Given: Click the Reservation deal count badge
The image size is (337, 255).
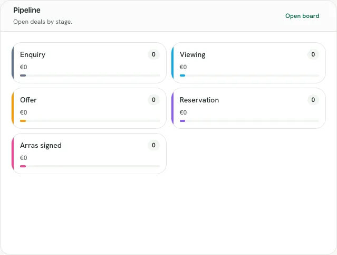Looking at the screenshot, I should click(313, 100).
